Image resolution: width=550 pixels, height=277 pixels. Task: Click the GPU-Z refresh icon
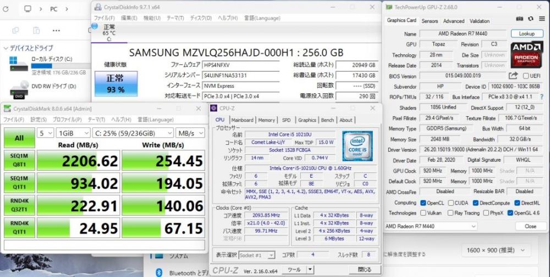(x=531, y=19)
